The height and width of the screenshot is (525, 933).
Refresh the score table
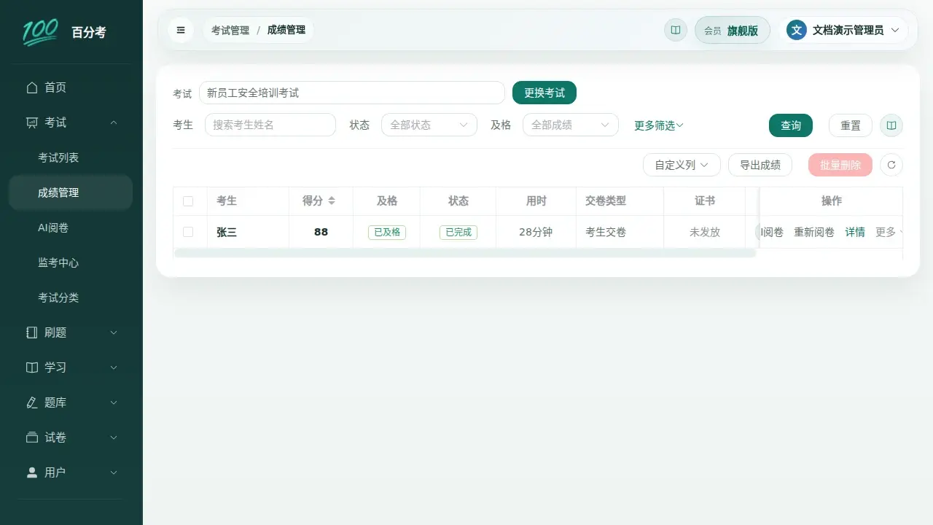click(891, 165)
